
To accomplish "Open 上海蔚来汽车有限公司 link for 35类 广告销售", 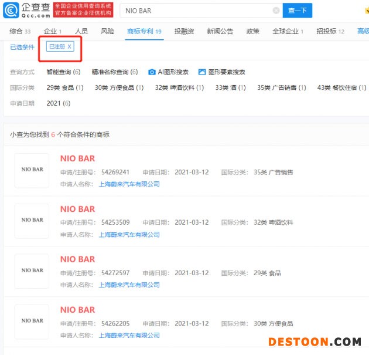I will [x=129, y=184].
